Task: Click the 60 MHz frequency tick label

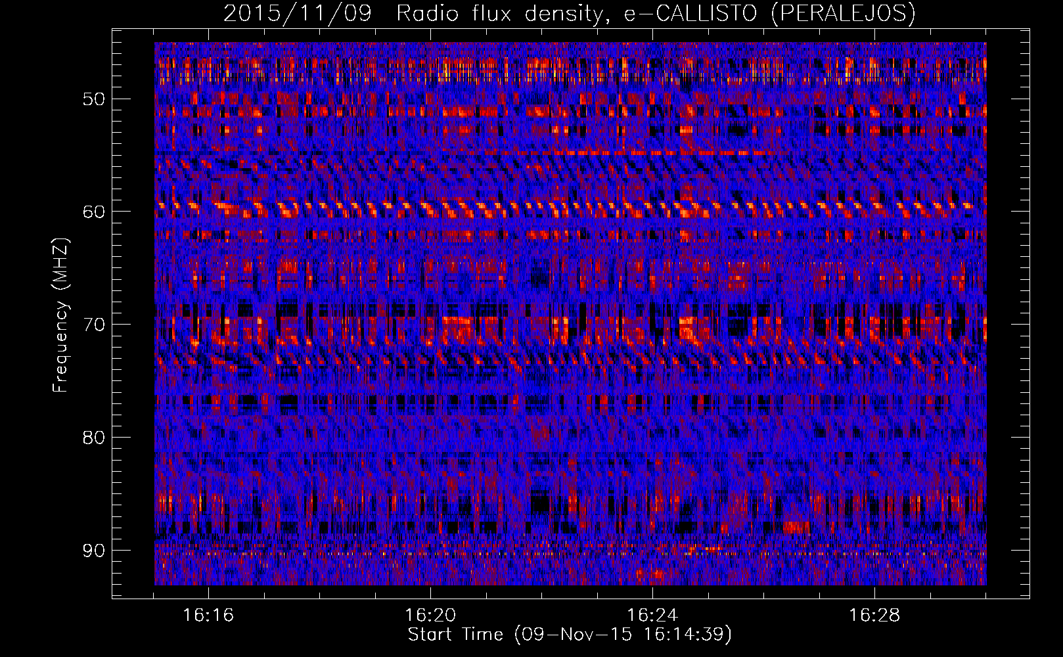Action: click(93, 212)
